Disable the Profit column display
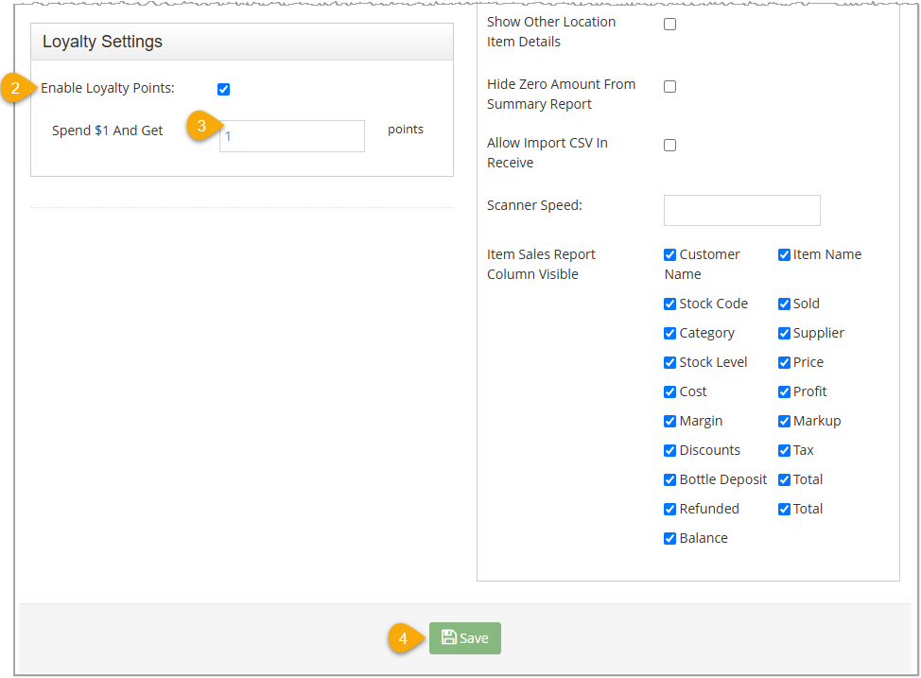This screenshot has height=678, width=921. pyautogui.click(x=784, y=391)
